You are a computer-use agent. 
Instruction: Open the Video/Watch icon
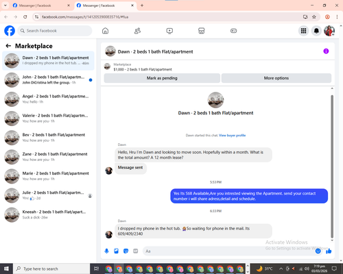click(169, 31)
